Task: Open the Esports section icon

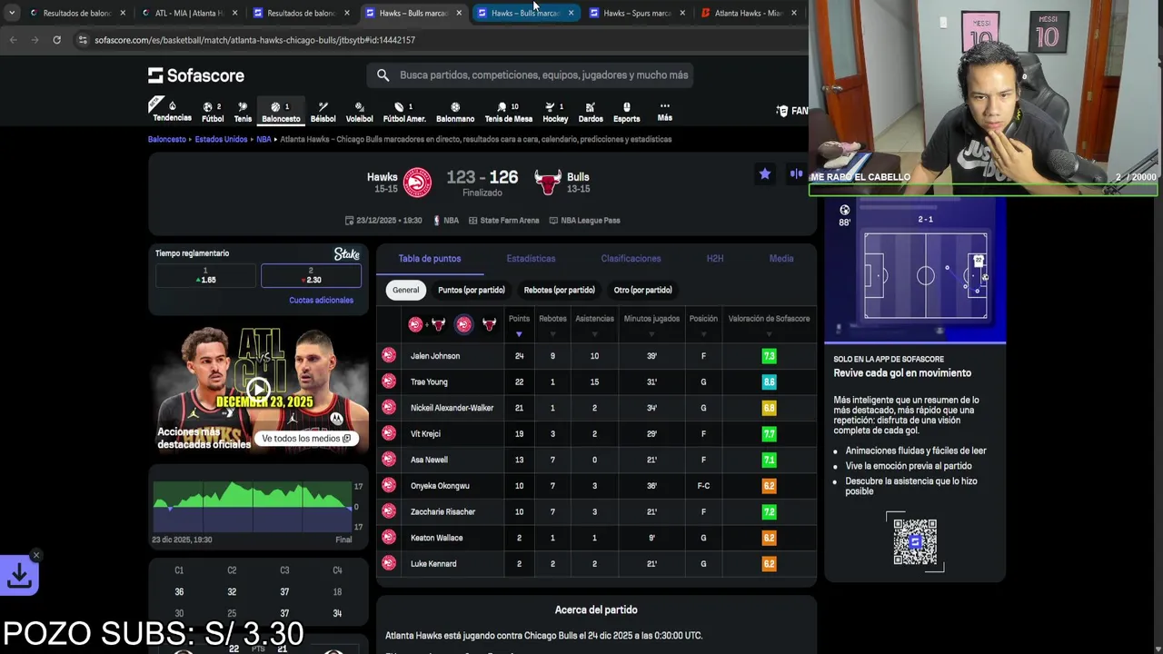Action: pyautogui.click(x=626, y=112)
